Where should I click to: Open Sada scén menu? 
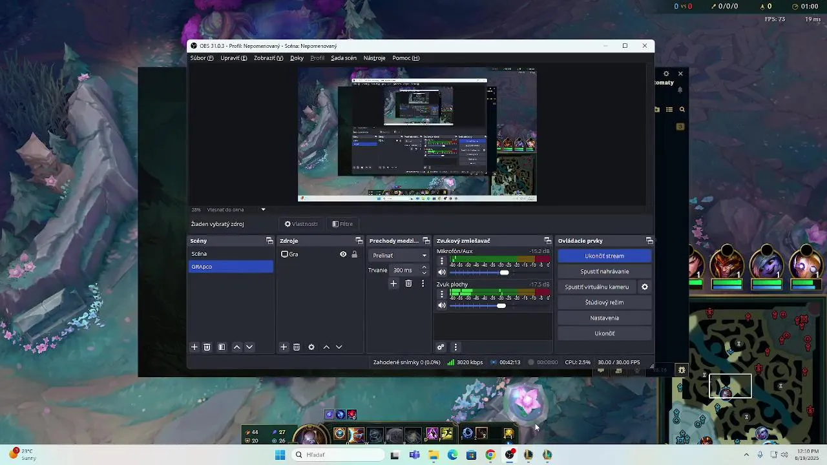(344, 58)
